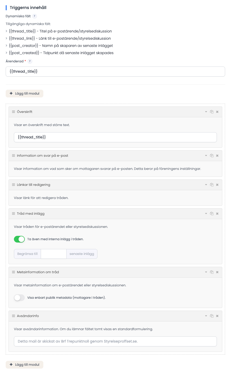Grab the drag handle of Metainformation om tråd

(x=13, y=272)
